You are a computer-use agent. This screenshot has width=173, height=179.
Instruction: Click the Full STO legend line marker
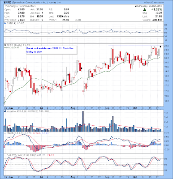(x=5, y=155)
